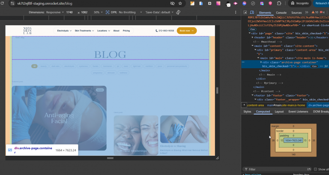Select main#main.site-main.is-home breadcrumb

[286, 105]
